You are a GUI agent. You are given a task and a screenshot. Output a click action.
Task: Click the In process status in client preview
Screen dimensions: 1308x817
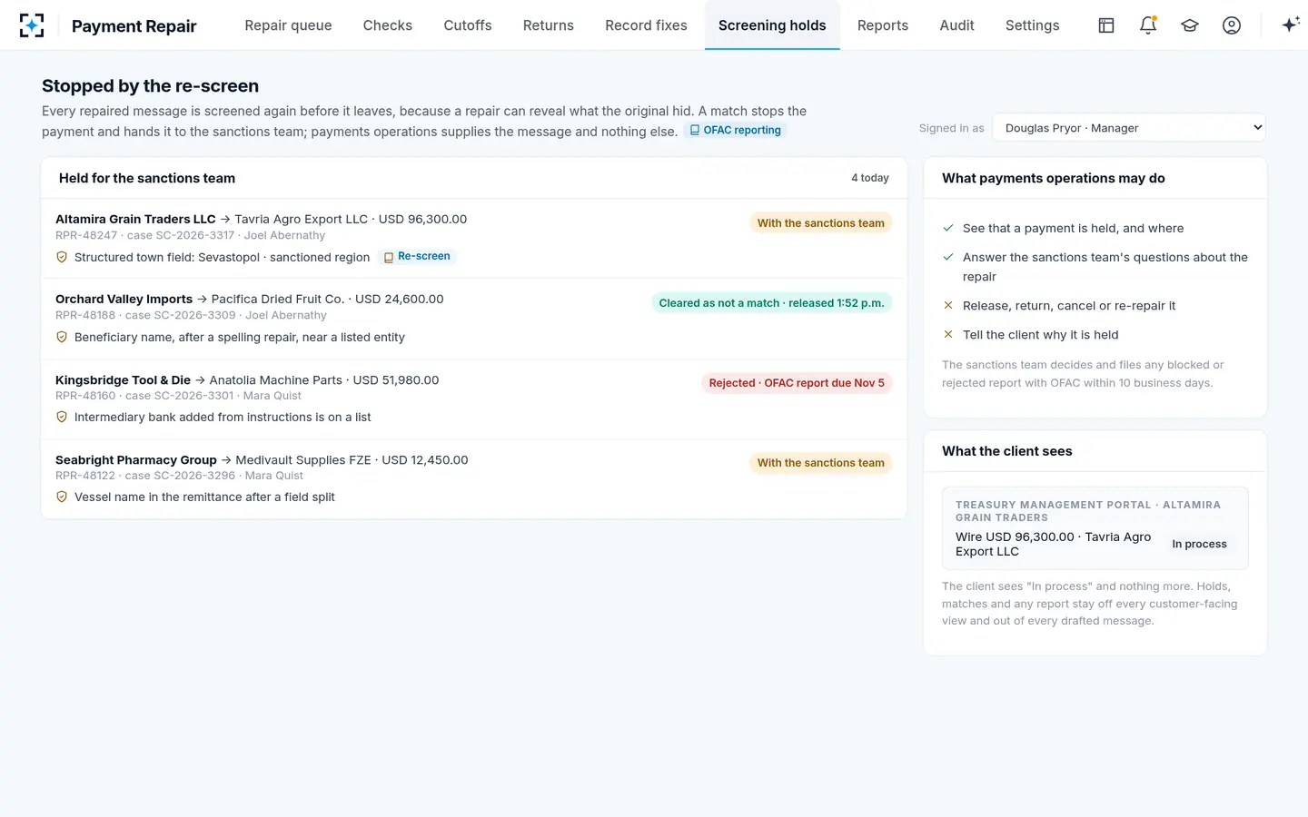1199,544
